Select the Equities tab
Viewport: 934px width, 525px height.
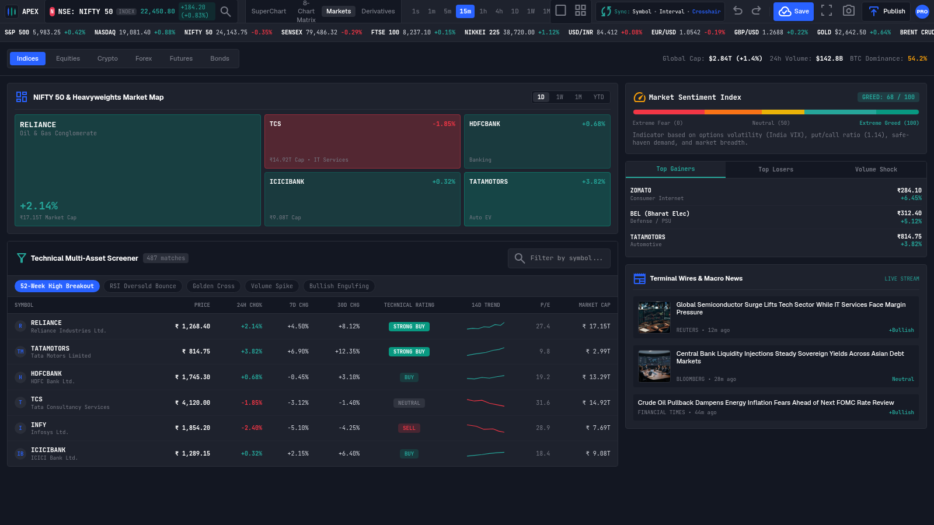click(x=68, y=58)
